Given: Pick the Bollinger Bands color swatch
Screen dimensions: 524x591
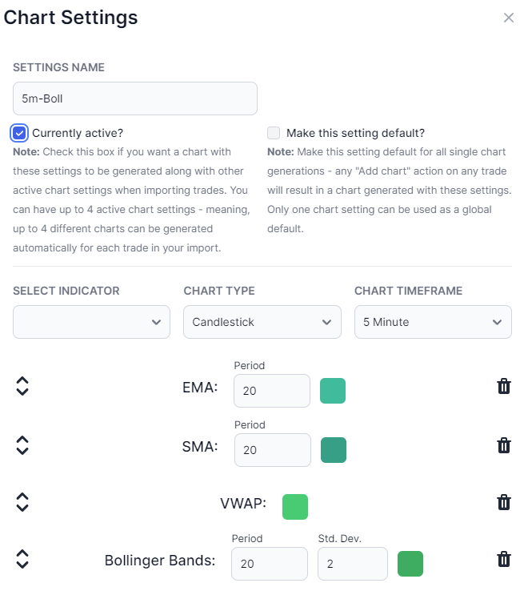Looking at the screenshot, I should (410, 564).
